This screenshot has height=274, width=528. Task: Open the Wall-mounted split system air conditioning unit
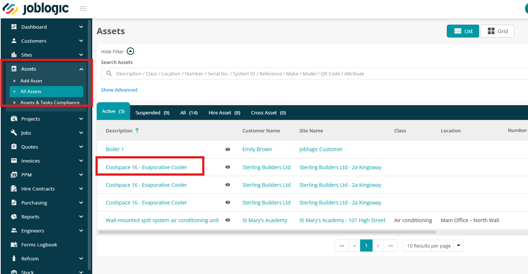(x=162, y=220)
